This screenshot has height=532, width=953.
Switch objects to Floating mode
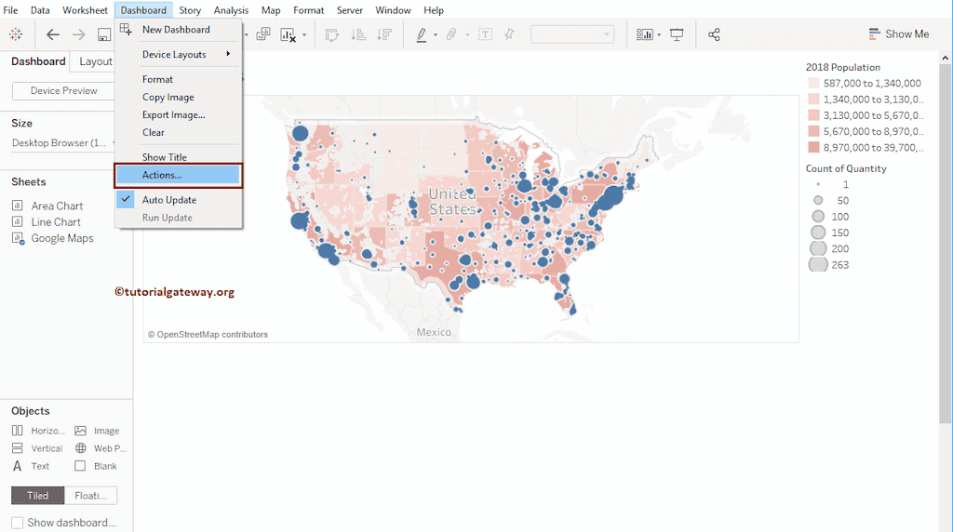(x=90, y=496)
